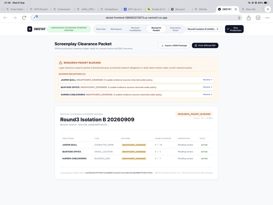The height and width of the screenshot is (205, 273).
Task: Switch to the GitHub browser tab
Action: tap(203, 9)
